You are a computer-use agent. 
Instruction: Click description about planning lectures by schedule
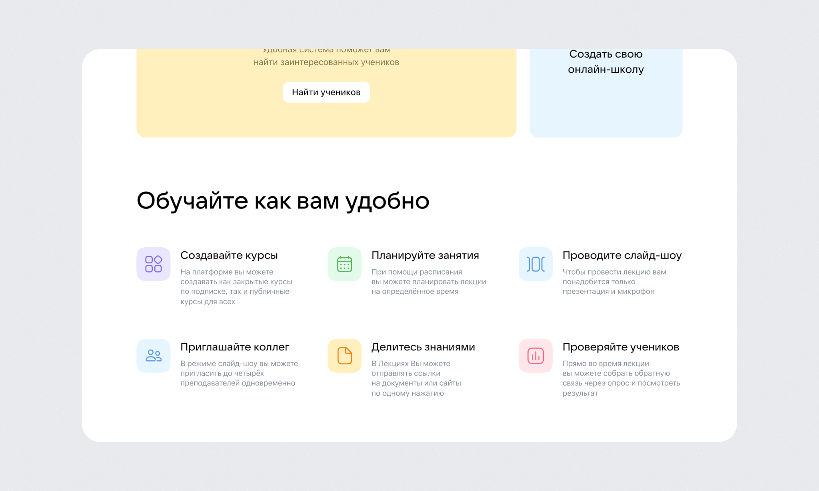428,282
